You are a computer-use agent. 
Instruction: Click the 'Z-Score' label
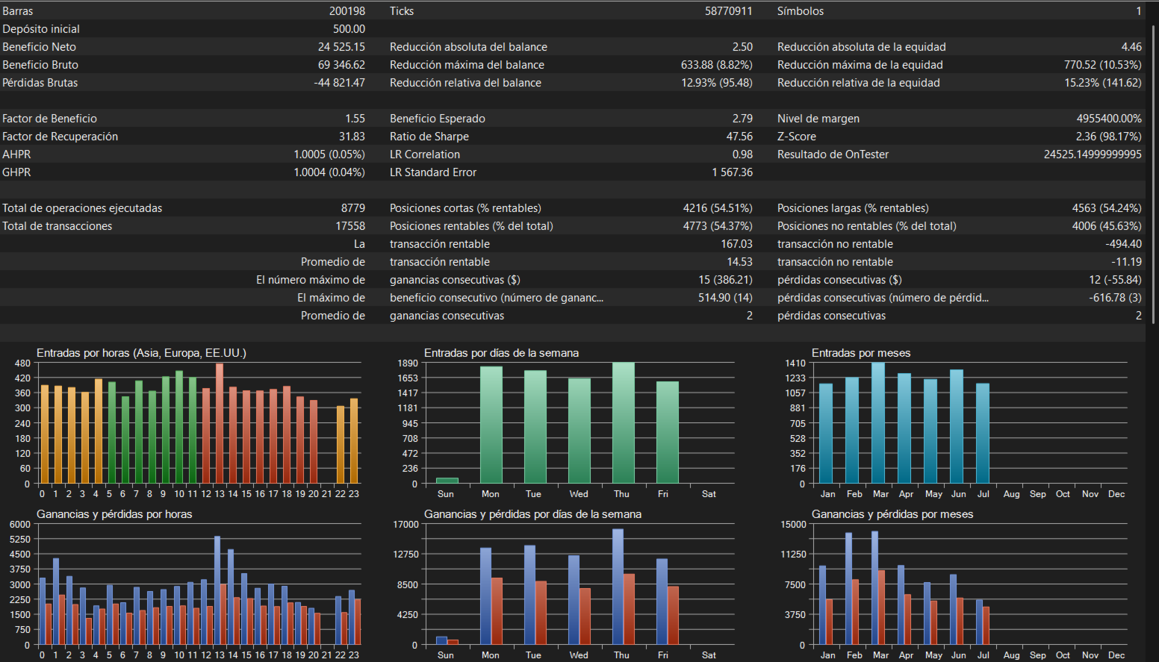tap(797, 137)
